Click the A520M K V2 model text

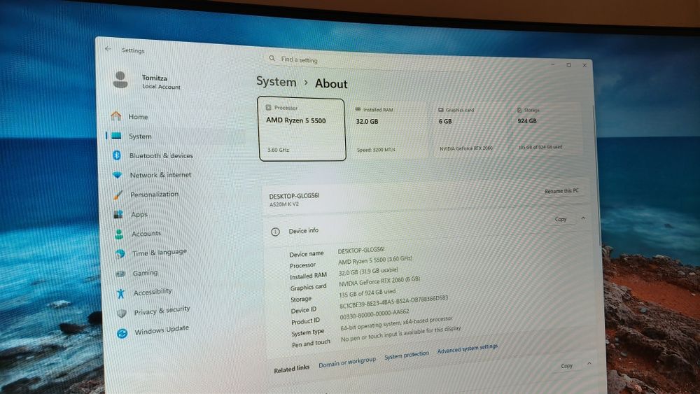point(283,204)
